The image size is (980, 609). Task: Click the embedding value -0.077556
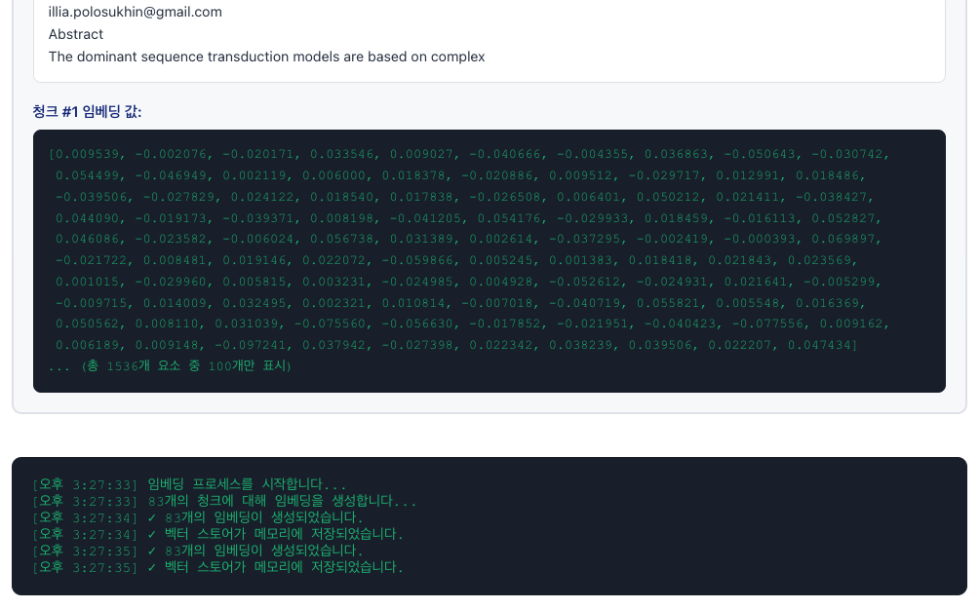click(x=770, y=324)
